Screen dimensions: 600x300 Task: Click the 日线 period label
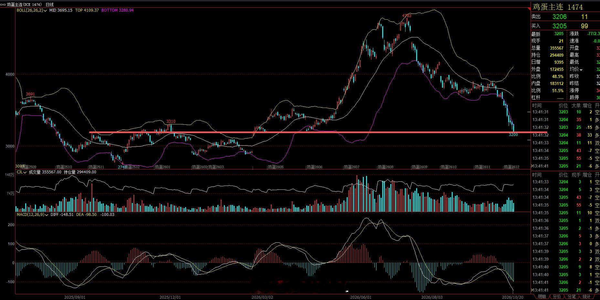(x=50, y=5)
